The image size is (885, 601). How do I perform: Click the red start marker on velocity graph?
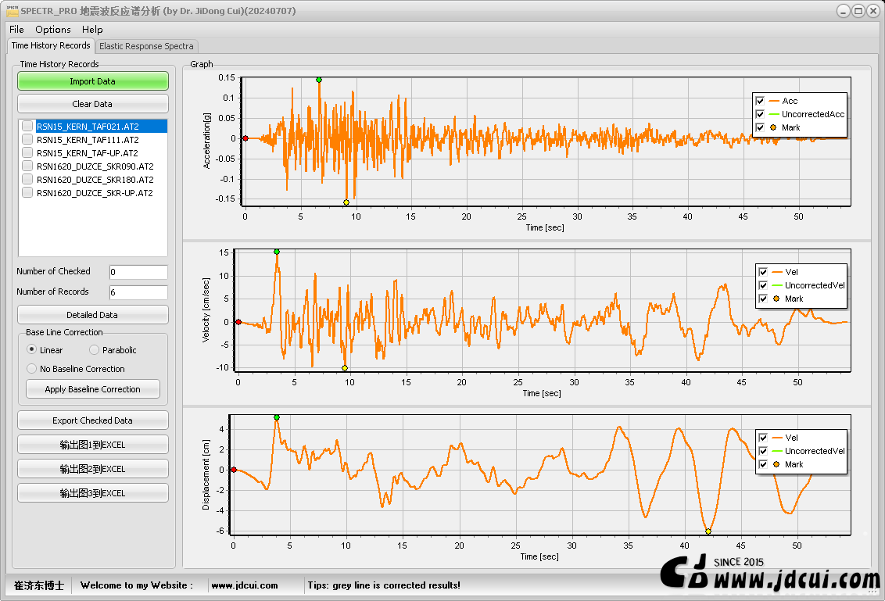[x=238, y=322]
